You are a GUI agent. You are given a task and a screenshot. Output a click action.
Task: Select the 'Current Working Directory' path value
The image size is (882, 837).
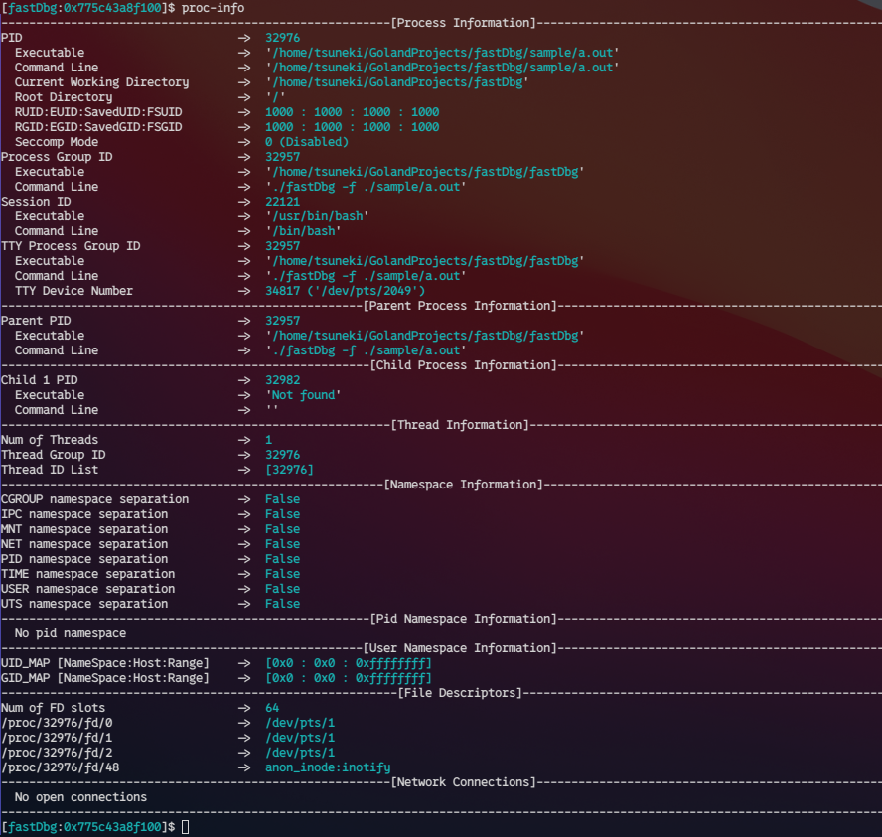point(396,82)
